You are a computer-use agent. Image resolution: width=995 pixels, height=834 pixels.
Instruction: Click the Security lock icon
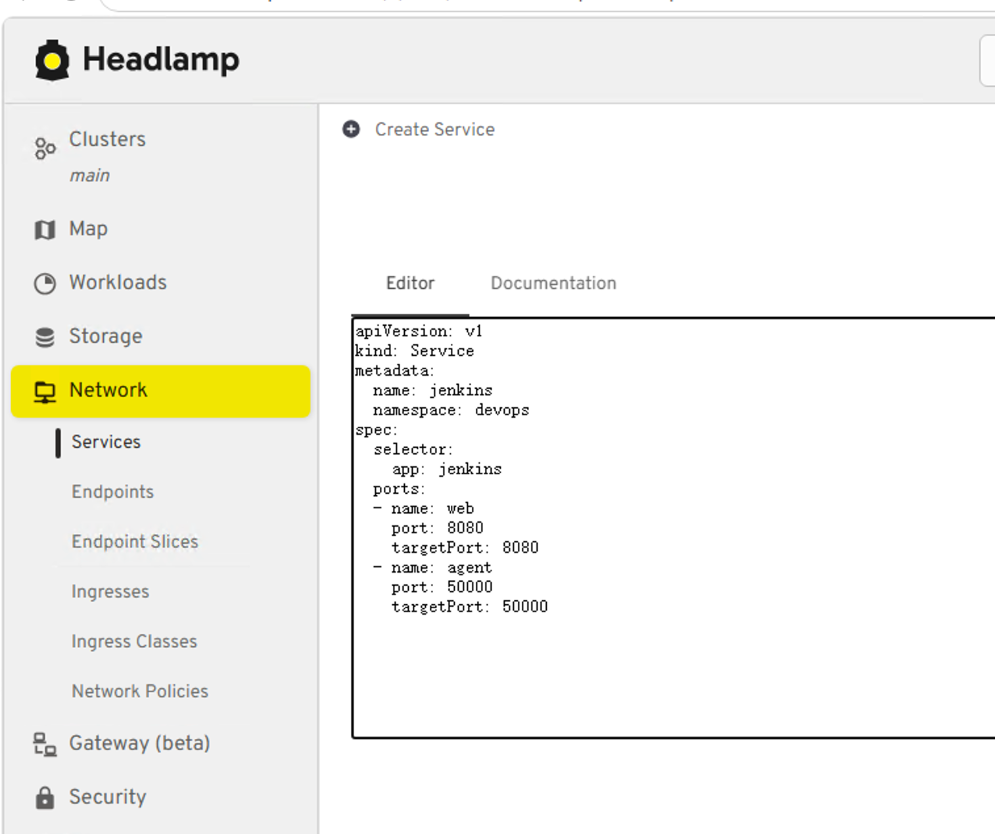45,797
